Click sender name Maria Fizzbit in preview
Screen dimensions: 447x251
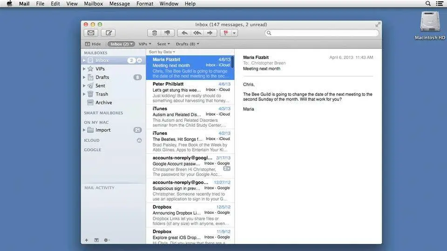[x=256, y=58]
